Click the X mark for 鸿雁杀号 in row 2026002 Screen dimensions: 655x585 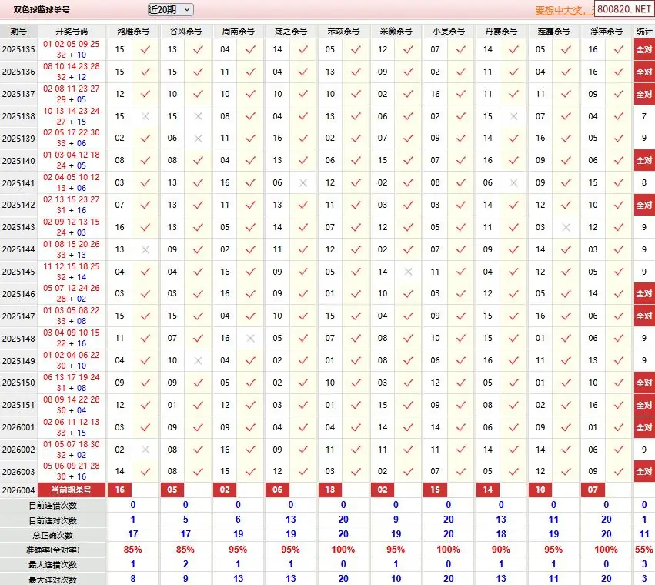[x=145, y=450]
